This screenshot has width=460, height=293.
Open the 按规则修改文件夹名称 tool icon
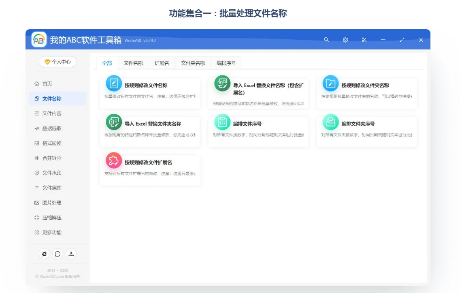330,84
